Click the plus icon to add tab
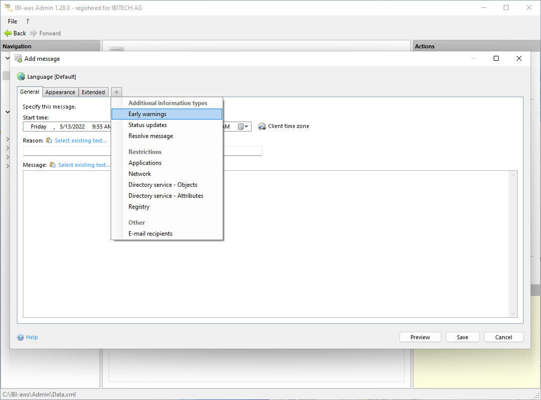This screenshot has height=400, width=541. coord(116,92)
